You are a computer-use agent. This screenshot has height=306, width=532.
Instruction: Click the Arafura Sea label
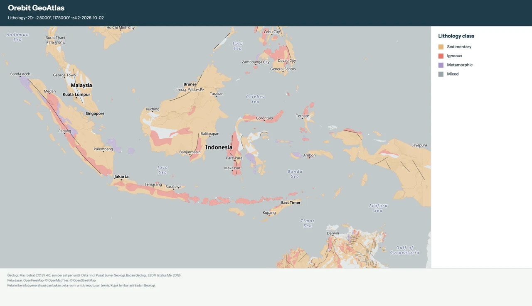point(378,208)
